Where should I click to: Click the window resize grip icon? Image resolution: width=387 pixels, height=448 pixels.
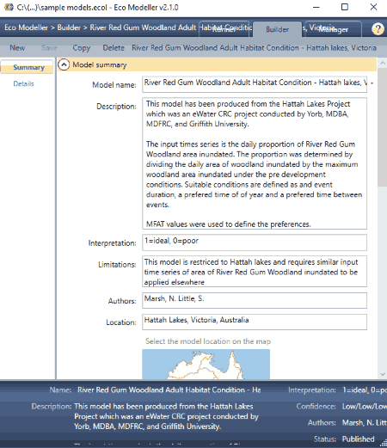click(383, 444)
